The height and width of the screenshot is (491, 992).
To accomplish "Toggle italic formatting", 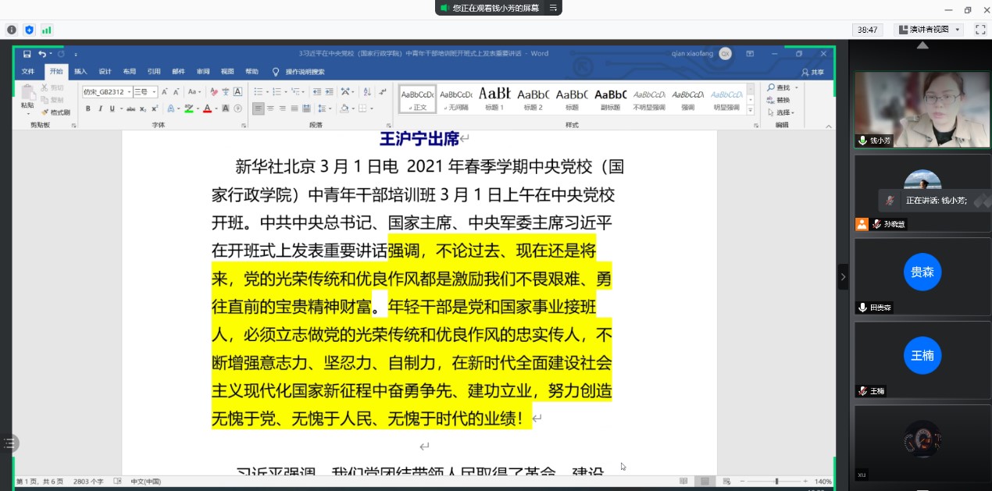I will click(99, 109).
